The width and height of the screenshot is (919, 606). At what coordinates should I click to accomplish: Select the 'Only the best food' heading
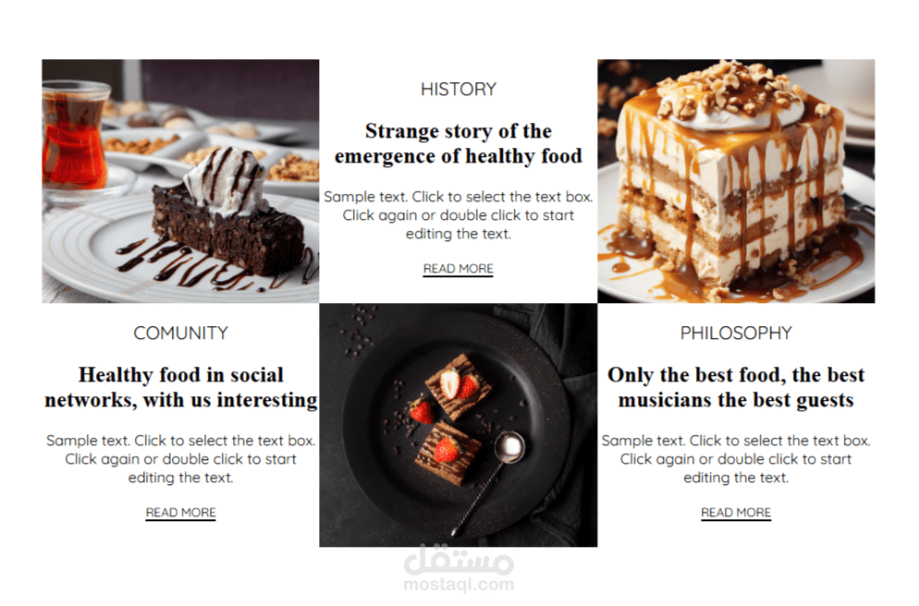coord(736,387)
